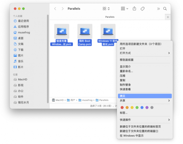The width and height of the screenshot is (183, 144).
Task: Open 影片 in the sidebar
Action: point(19,67)
